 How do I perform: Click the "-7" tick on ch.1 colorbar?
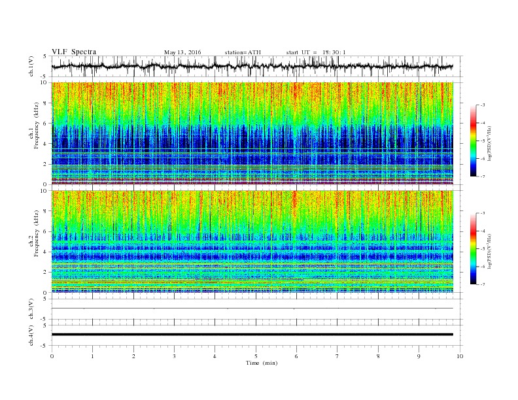point(482,176)
